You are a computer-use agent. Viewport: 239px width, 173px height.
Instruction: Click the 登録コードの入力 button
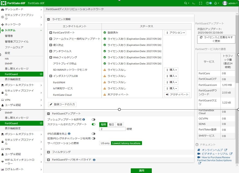pos(62,104)
